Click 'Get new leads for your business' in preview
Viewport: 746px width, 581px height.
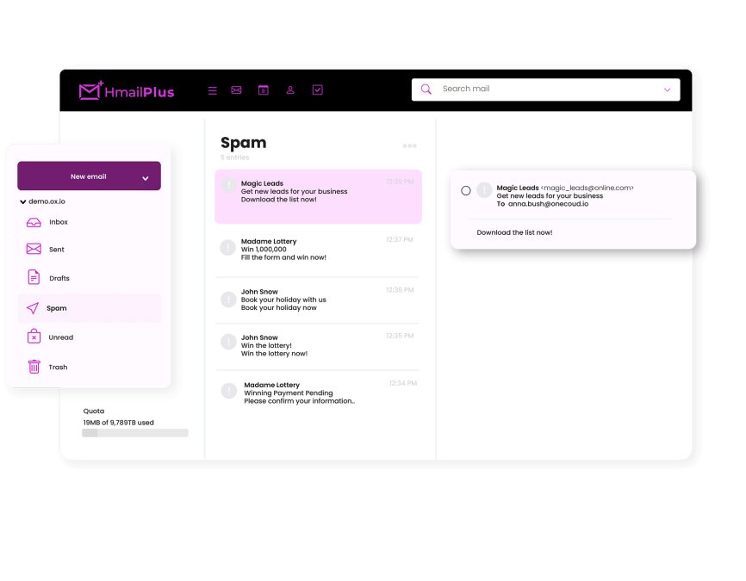tap(550, 196)
